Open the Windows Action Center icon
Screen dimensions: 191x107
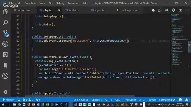coord(187,104)
